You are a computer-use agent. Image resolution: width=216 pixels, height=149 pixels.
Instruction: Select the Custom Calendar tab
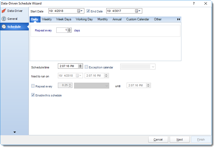click(x=138, y=19)
